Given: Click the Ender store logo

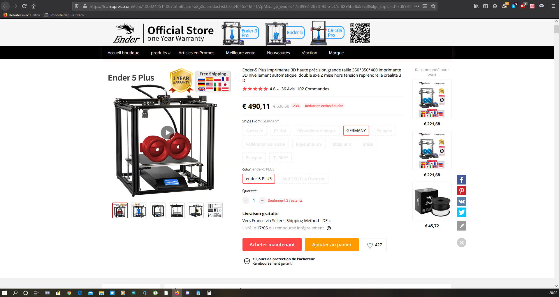Looking at the screenshot, I should [x=126, y=33].
